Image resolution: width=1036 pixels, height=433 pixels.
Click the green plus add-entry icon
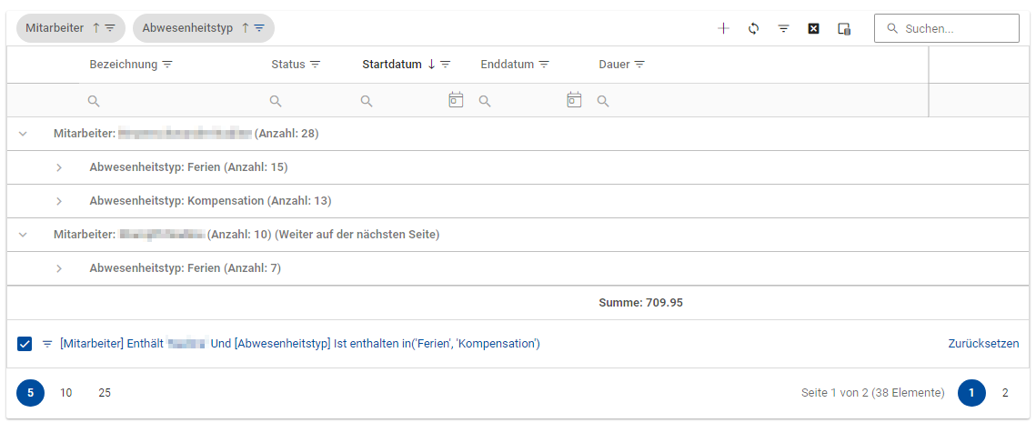(x=723, y=28)
